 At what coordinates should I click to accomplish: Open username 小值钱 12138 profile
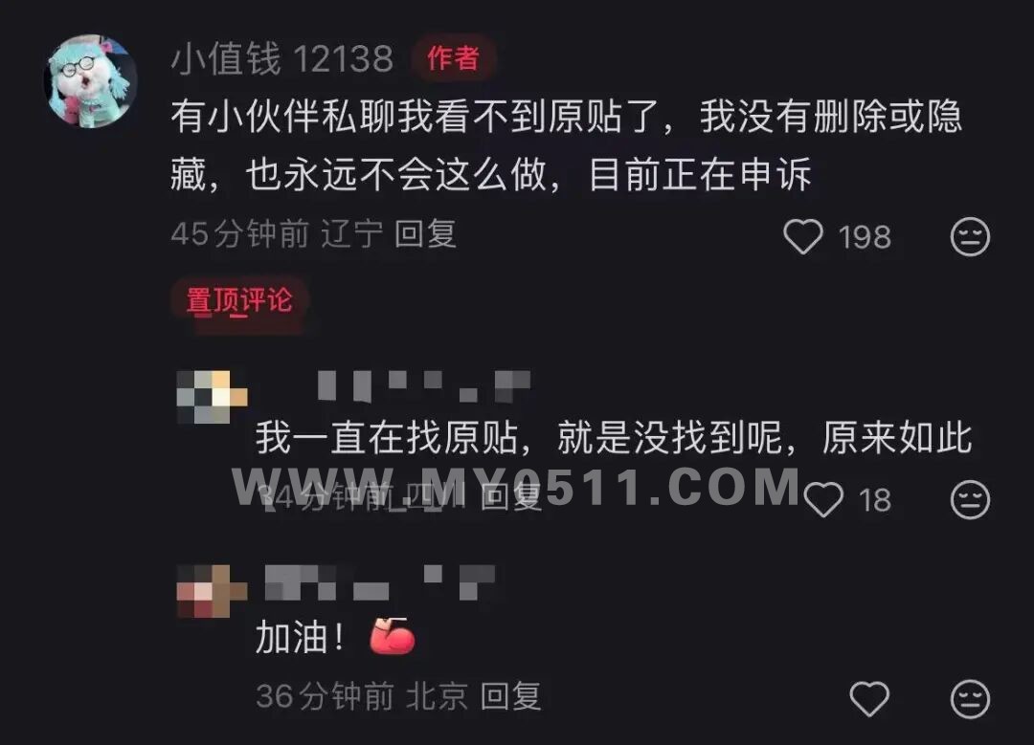(282, 58)
